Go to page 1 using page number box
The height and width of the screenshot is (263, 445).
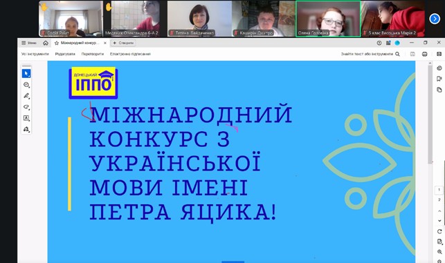[x=439, y=190]
